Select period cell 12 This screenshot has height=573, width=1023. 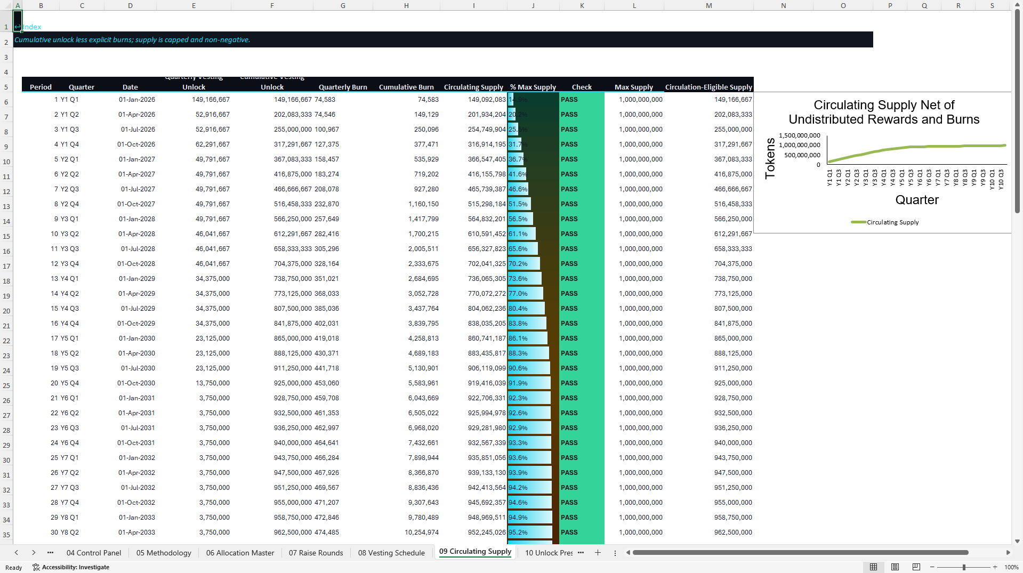pyautogui.click(x=41, y=264)
